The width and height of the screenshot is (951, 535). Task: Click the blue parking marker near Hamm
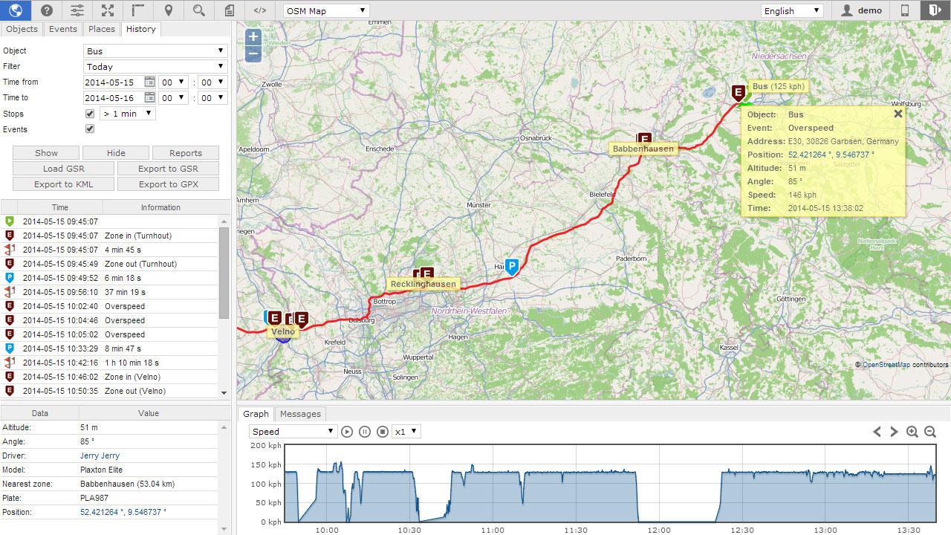[511, 267]
